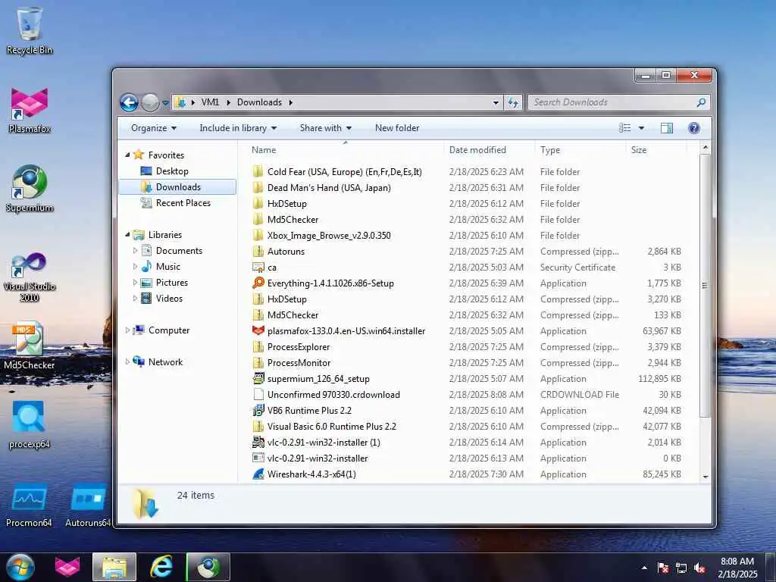
Task: Select the Dead Man's Hand folder
Action: pyautogui.click(x=468, y=188)
